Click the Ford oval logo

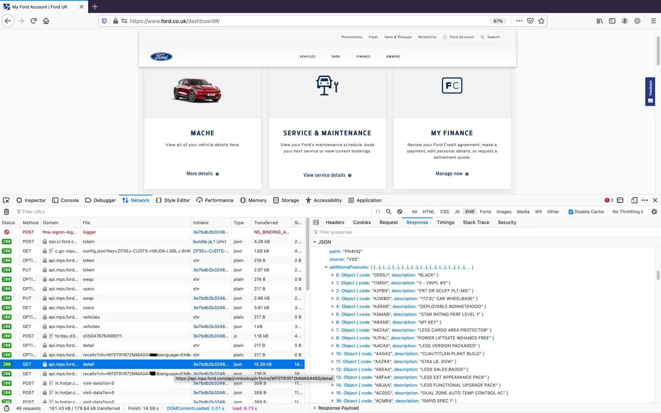pyautogui.click(x=161, y=56)
